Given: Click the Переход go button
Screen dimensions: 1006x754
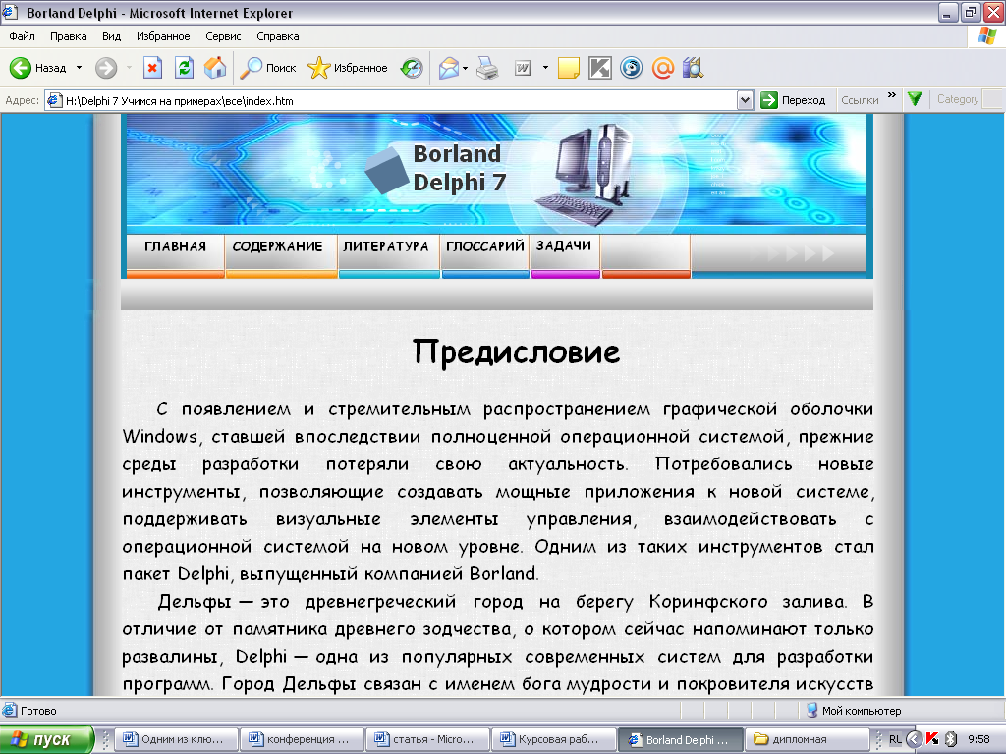Looking at the screenshot, I should (793, 100).
